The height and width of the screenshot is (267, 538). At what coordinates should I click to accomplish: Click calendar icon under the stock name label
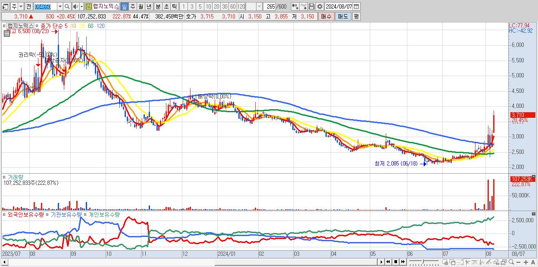(7, 33)
